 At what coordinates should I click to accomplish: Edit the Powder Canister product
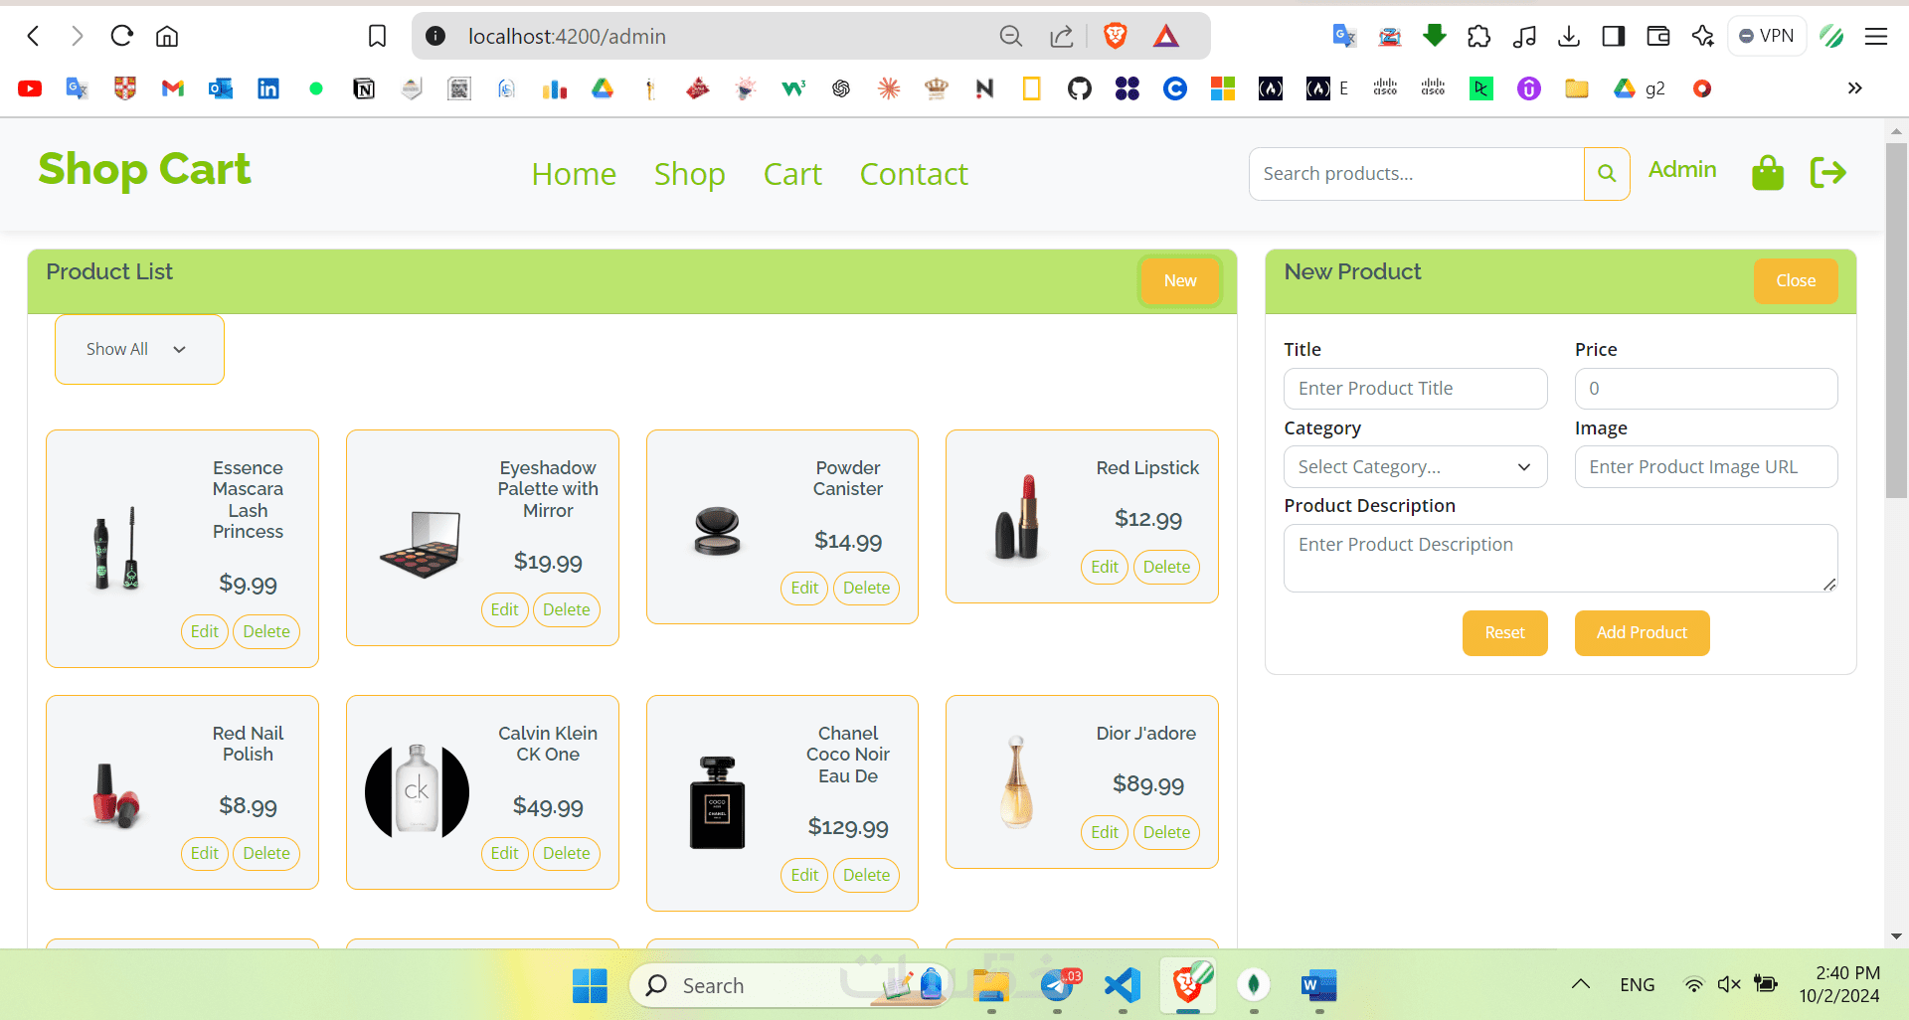(x=804, y=589)
